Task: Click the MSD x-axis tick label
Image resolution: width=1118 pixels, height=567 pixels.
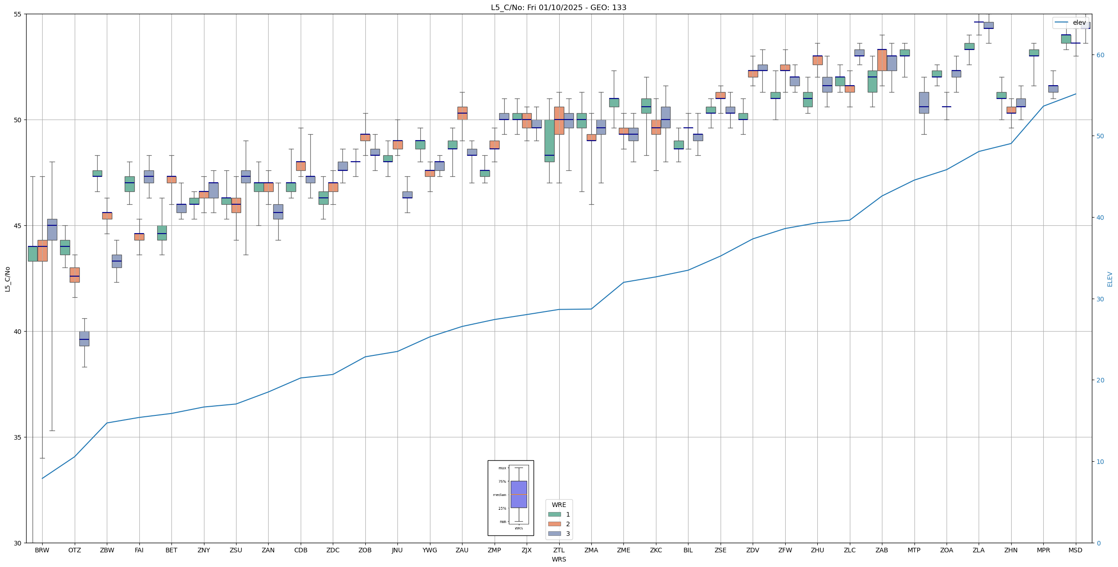Action: click(x=1075, y=550)
